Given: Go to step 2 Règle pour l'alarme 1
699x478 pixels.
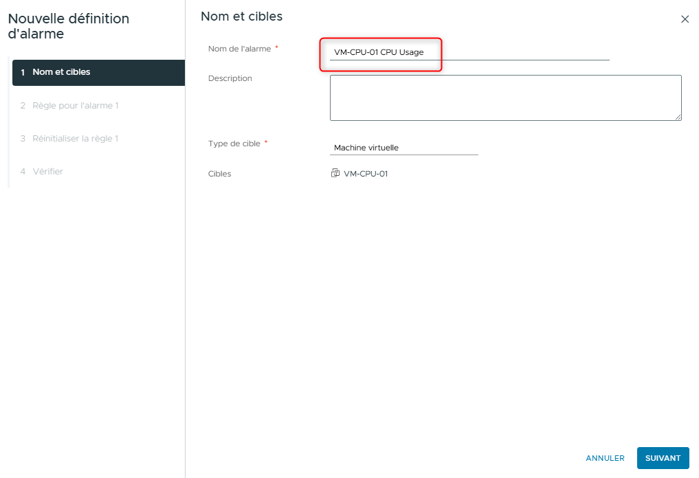Looking at the screenshot, I should click(76, 106).
